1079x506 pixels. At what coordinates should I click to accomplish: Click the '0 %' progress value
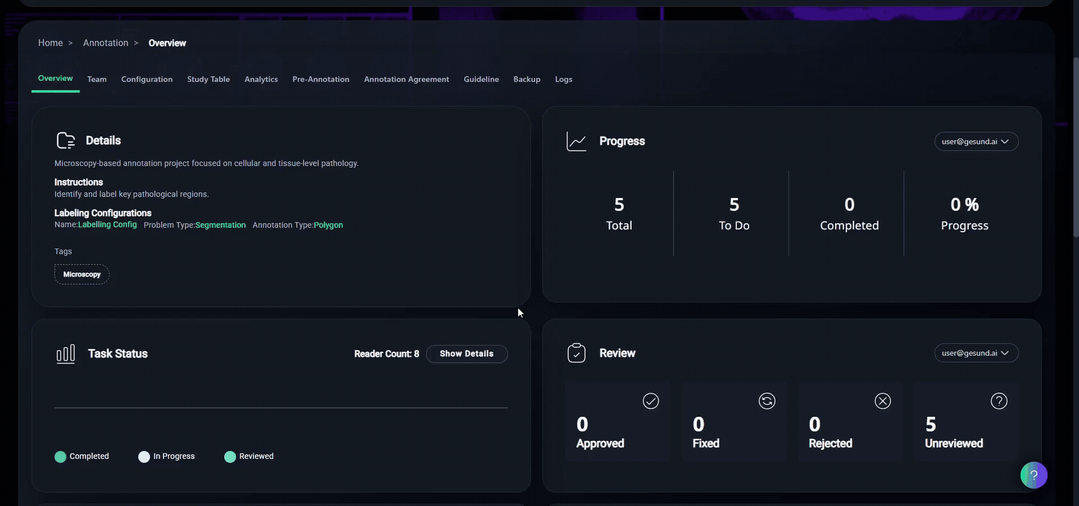point(964,205)
